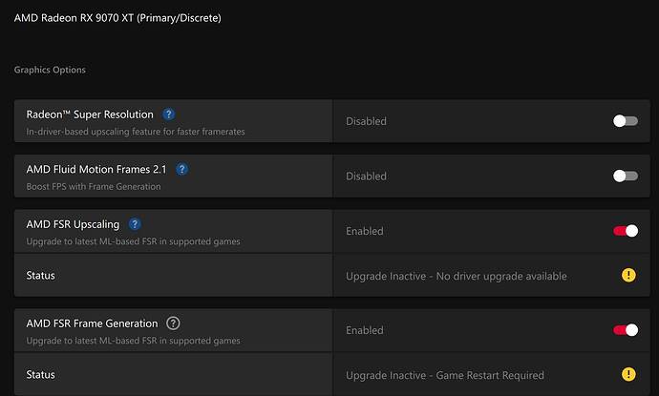Click yellow warning icon for Game Restart Required
Viewport: 659px width, 396px height.
point(628,374)
